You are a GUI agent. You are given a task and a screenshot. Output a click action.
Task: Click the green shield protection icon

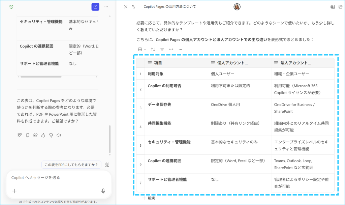coord(11,7)
